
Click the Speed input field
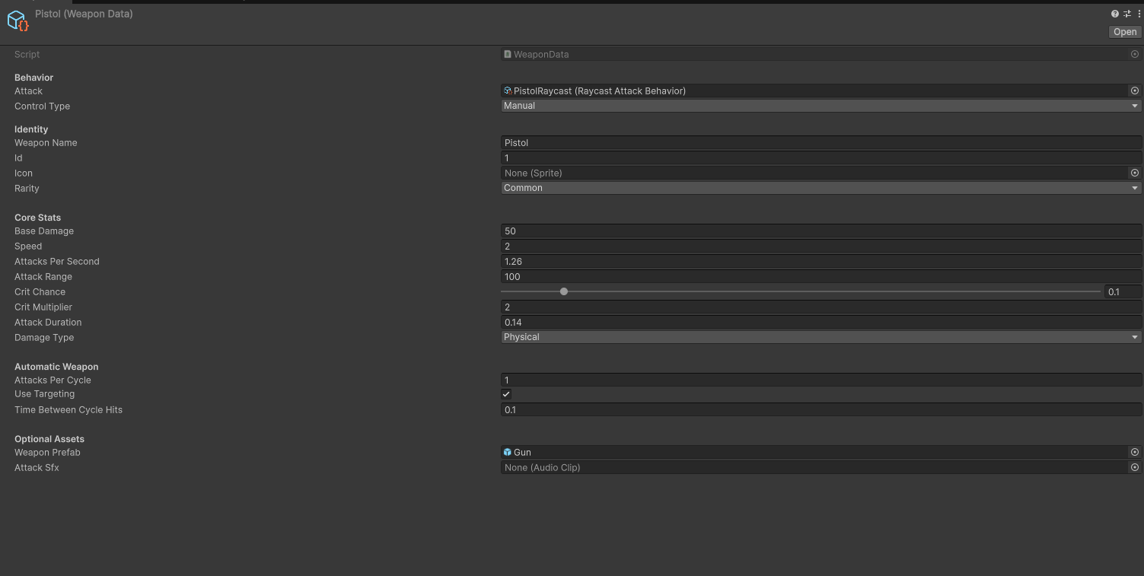pos(821,246)
